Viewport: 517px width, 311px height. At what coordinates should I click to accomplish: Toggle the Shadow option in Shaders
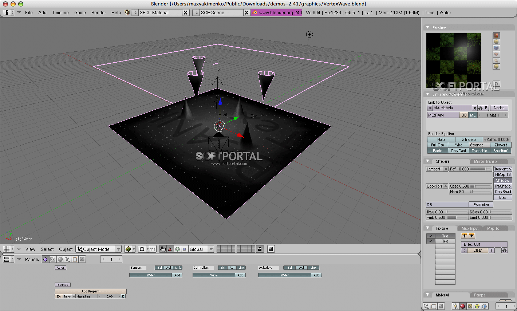coord(502,180)
